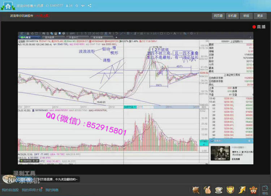
Task: Click the red 直播 live indicator
Action: [259, 27]
